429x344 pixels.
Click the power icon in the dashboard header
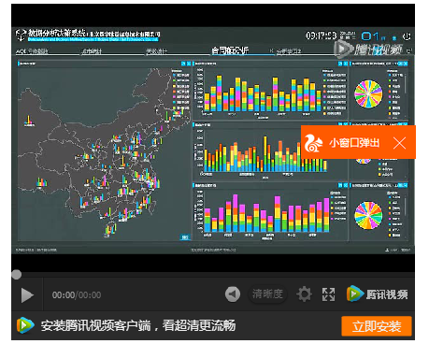pos(407,36)
